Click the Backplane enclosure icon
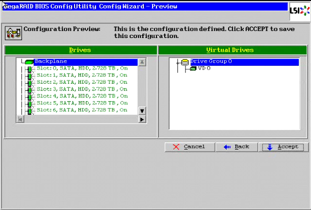Image resolution: width=311 pixels, height=210 pixels. click(x=29, y=62)
